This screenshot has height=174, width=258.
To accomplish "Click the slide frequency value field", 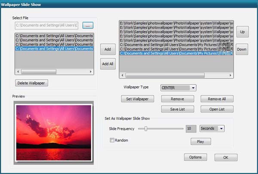I will click(x=191, y=128).
